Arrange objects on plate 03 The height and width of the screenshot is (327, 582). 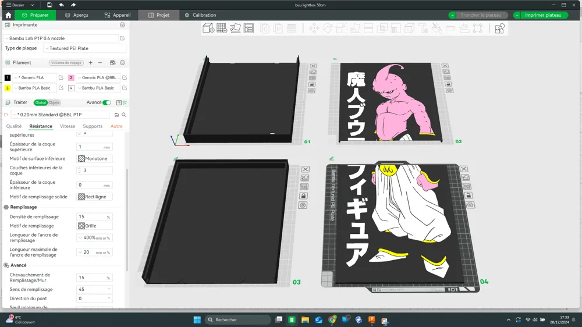(304, 187)
